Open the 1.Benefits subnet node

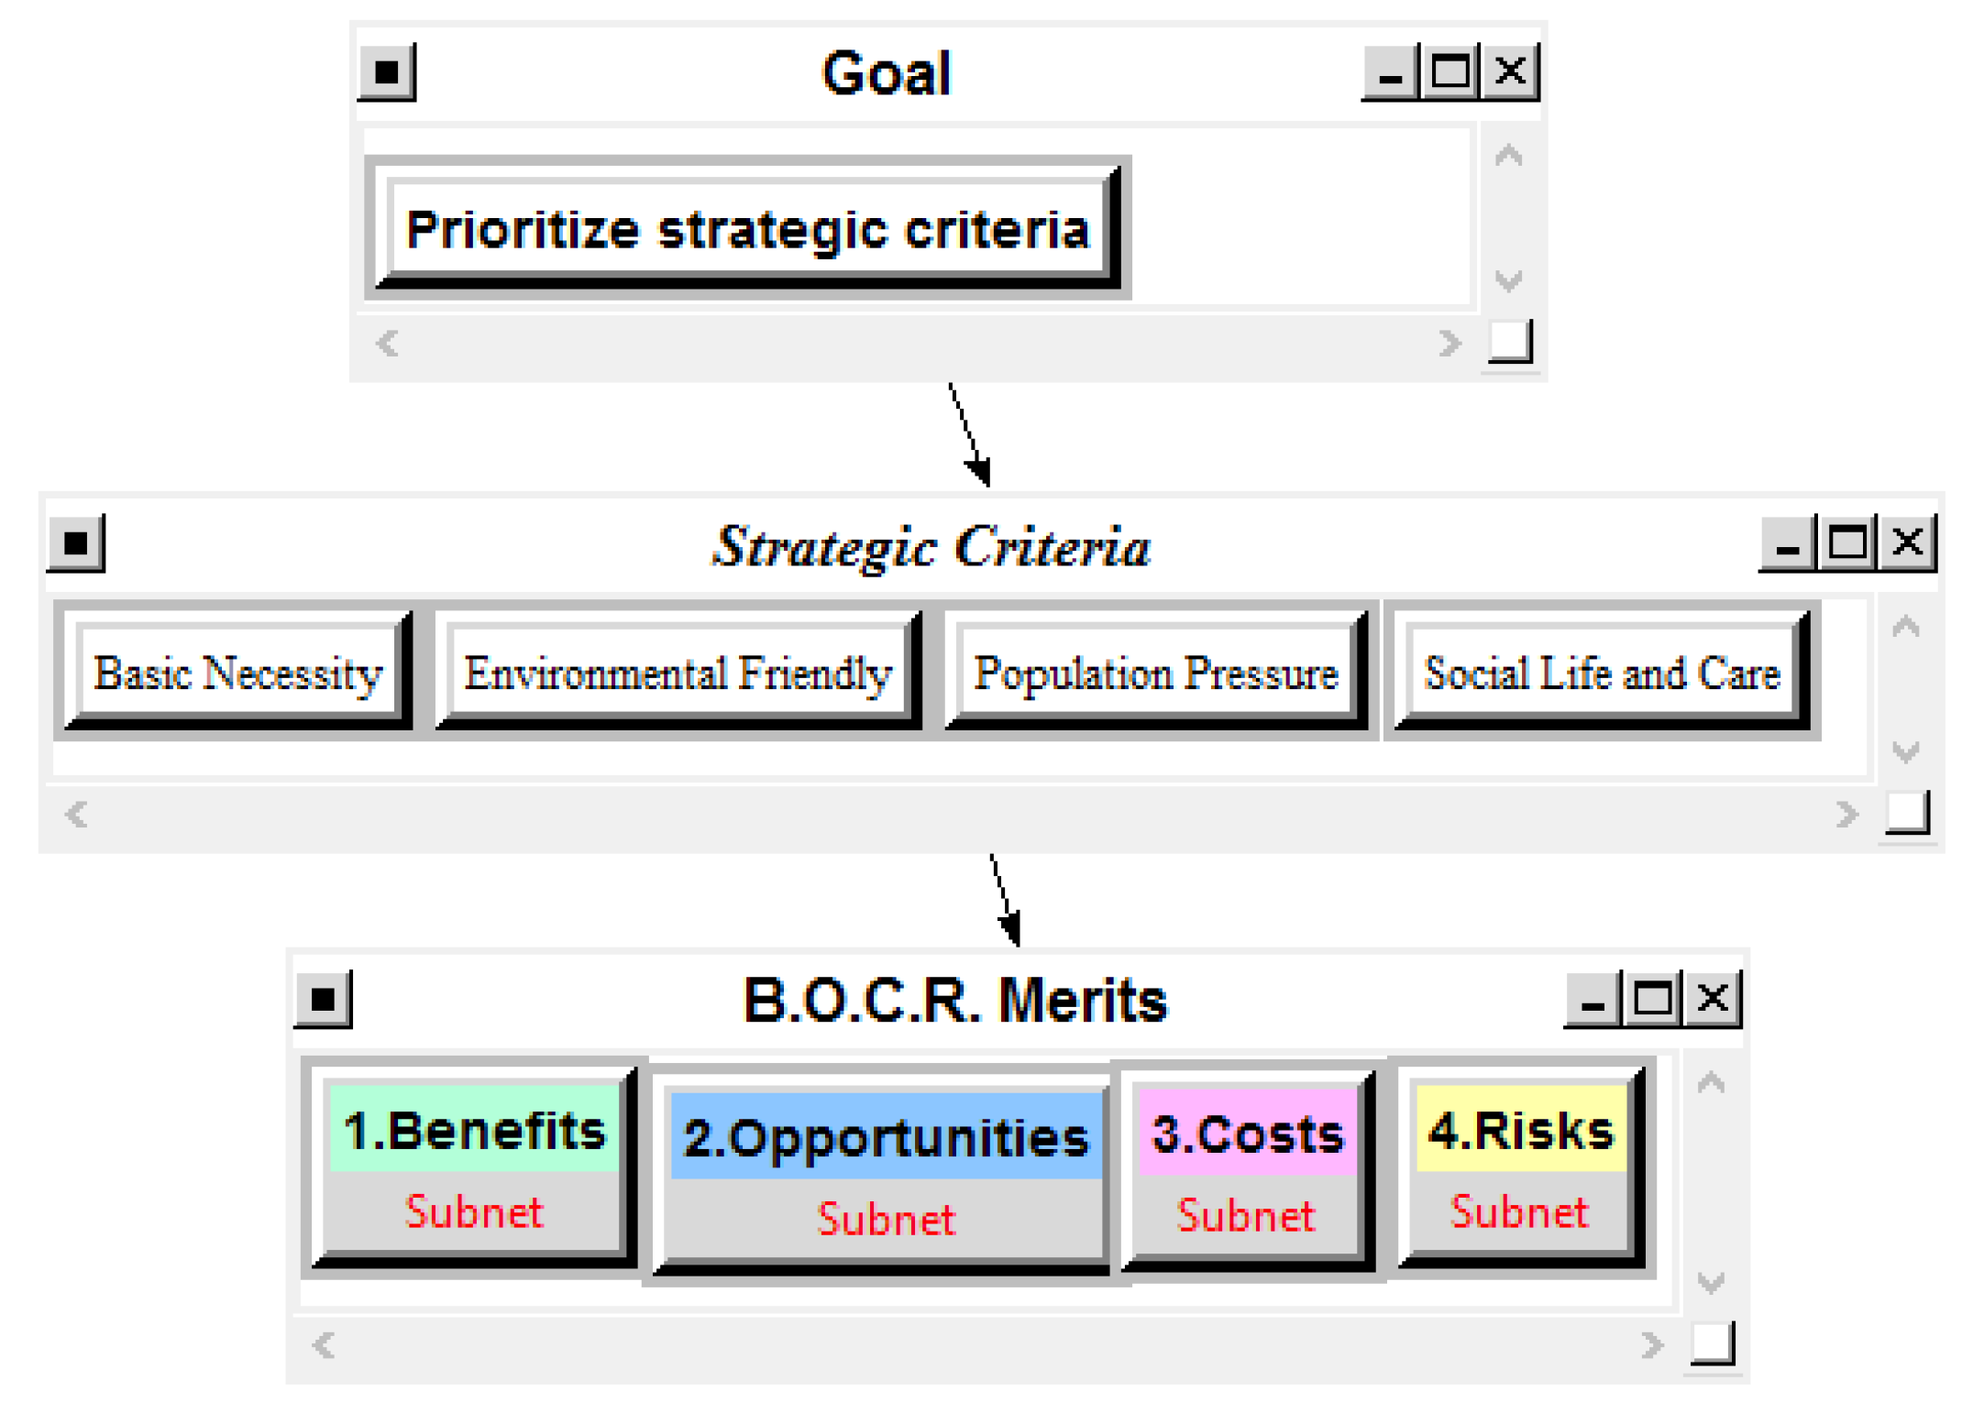(x=474, y=1164)
